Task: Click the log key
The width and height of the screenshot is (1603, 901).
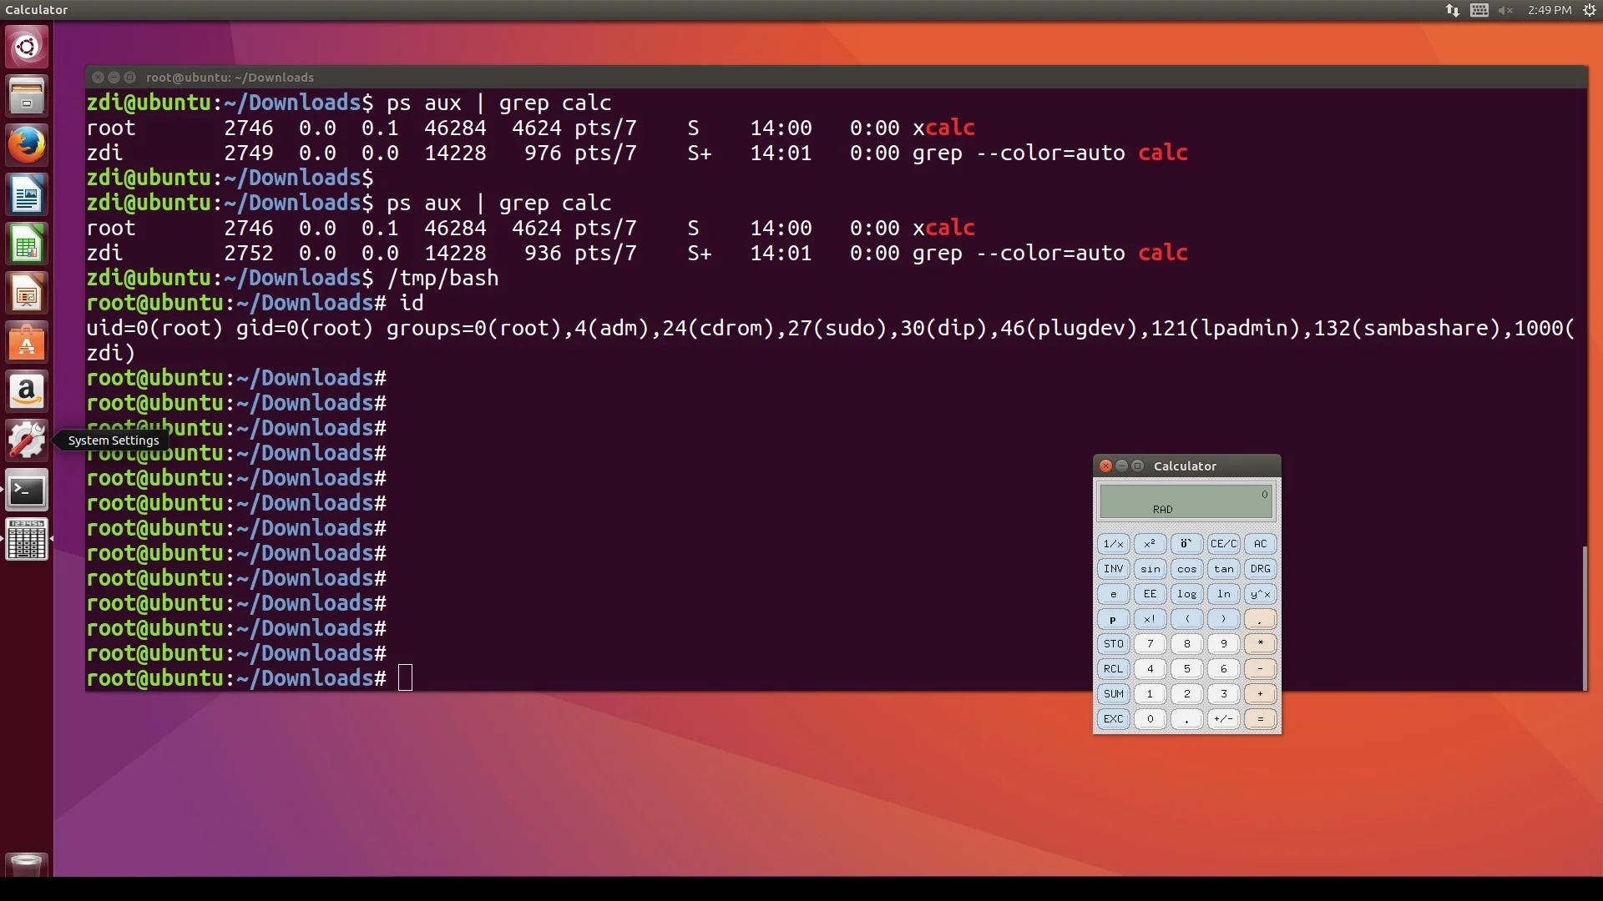Action: pyautogui.click(x=1187, y=594)
